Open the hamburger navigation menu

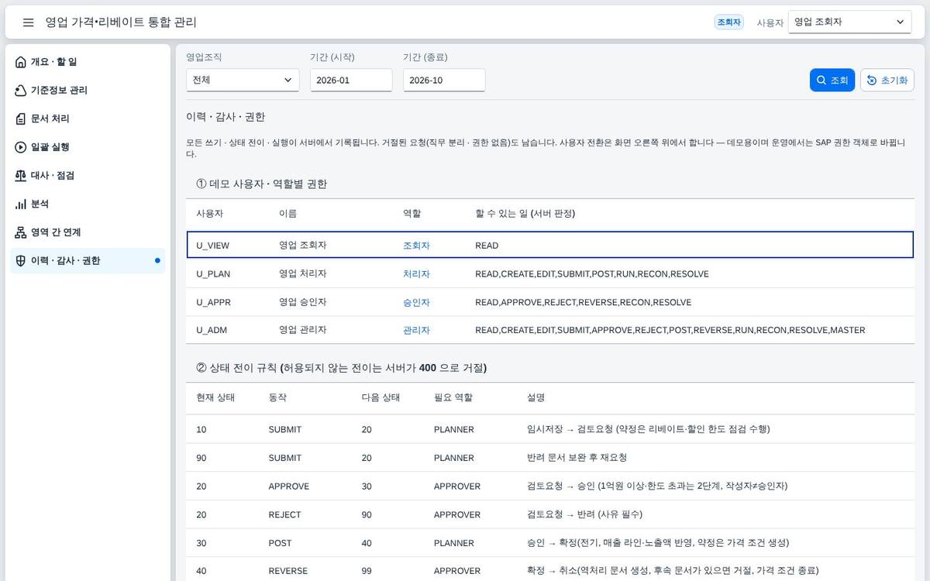click(29, 22)
